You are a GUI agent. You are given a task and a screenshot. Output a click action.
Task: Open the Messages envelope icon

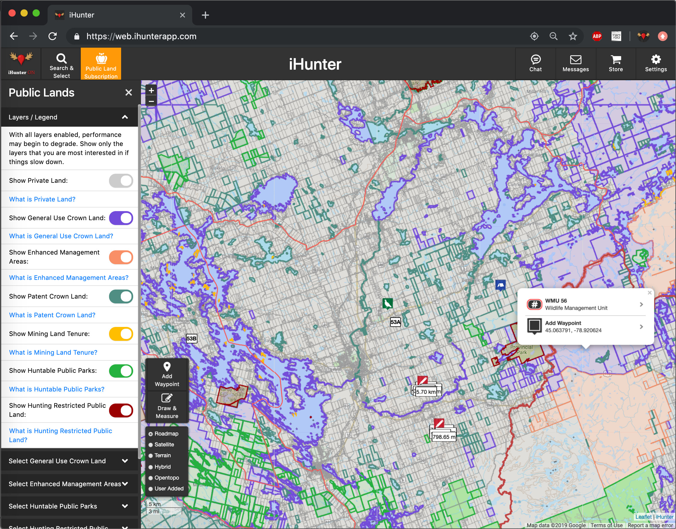[x=576, y=64]
